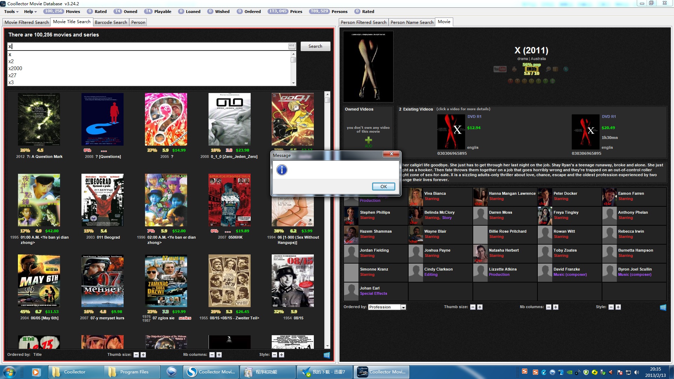Click the Windows Start button

point(9,372)
